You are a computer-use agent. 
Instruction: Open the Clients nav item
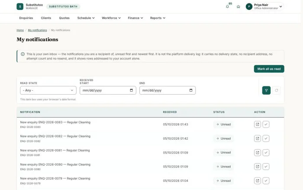[x=46, y=18]
